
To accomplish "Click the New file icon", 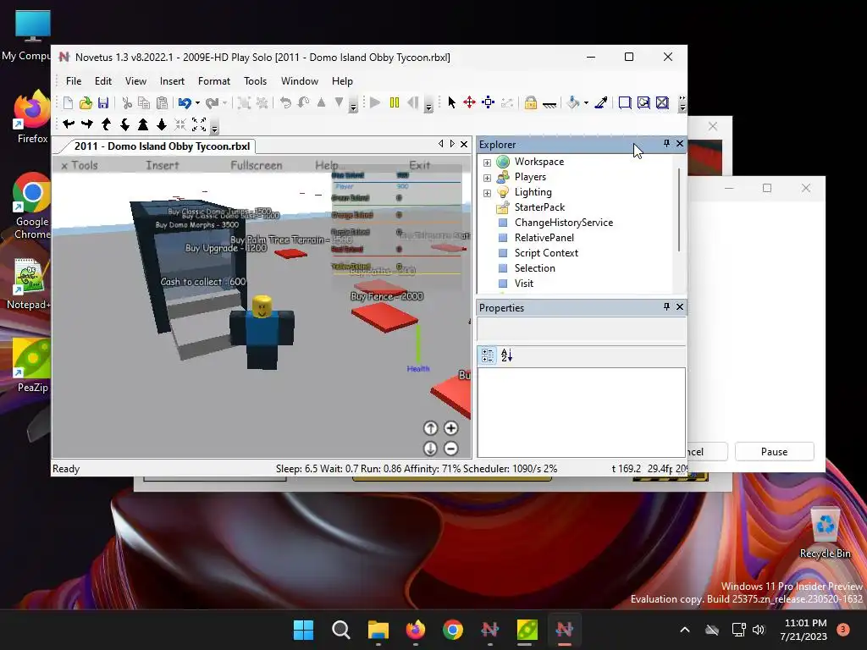I will pos(68,102).
